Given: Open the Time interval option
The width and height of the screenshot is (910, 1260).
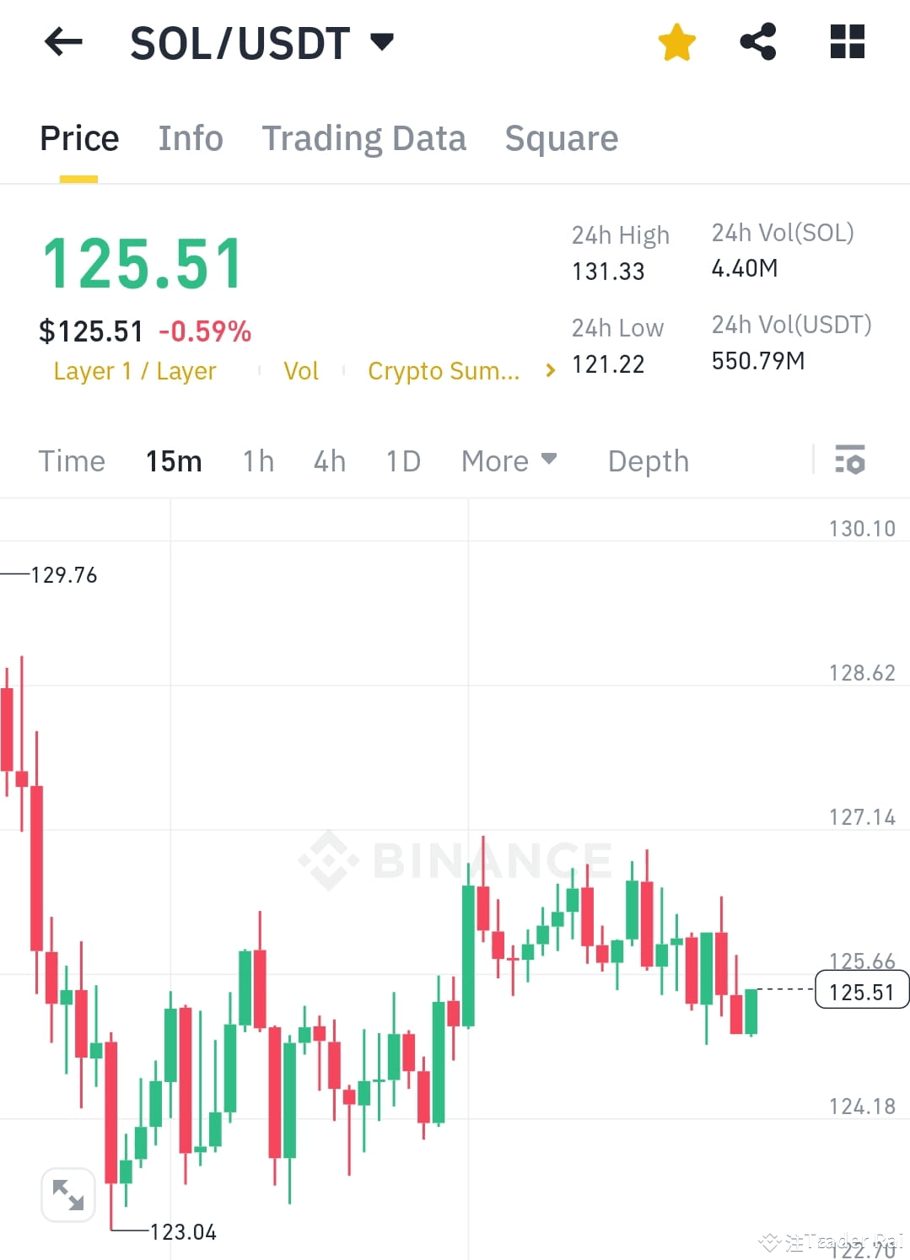Looking at the screenshot, I should 72,460.
